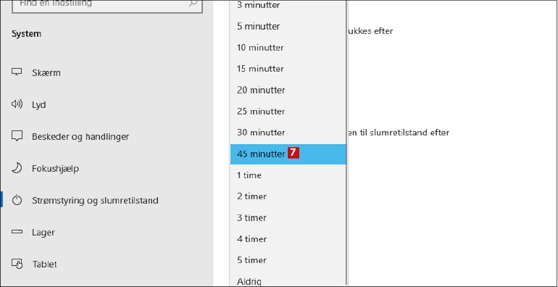Select the Fokushjælp moon icon

click(x=17, y=168)
